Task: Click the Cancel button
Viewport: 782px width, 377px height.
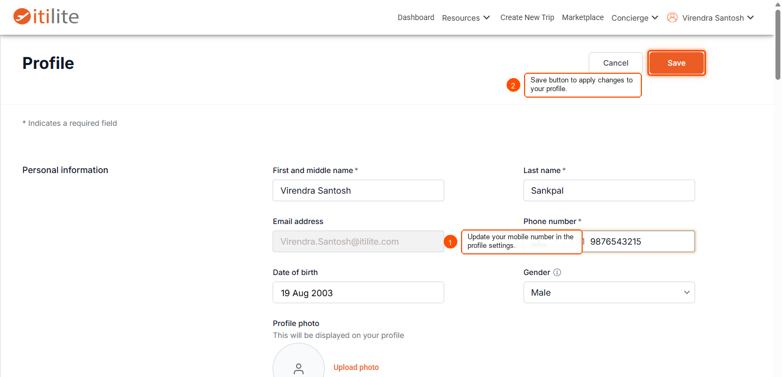Action: 616,63
